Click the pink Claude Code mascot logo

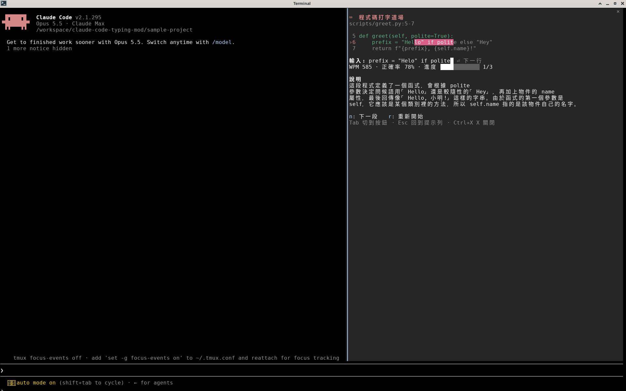16,22
